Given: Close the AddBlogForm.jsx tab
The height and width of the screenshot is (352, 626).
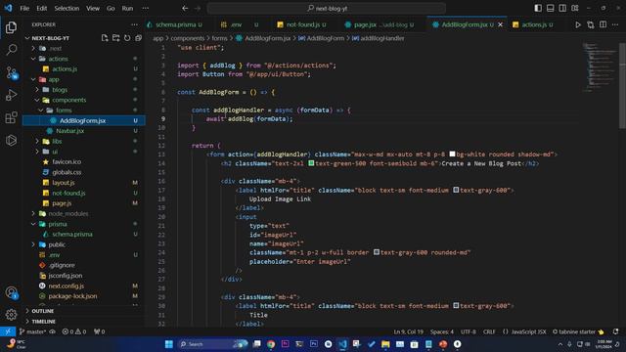Looking at the screenshot, I should click(500, 24).
